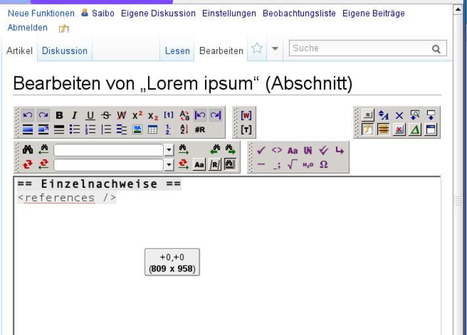
Task: Apply italic formatting with the I icon
Action: (73, 115)
